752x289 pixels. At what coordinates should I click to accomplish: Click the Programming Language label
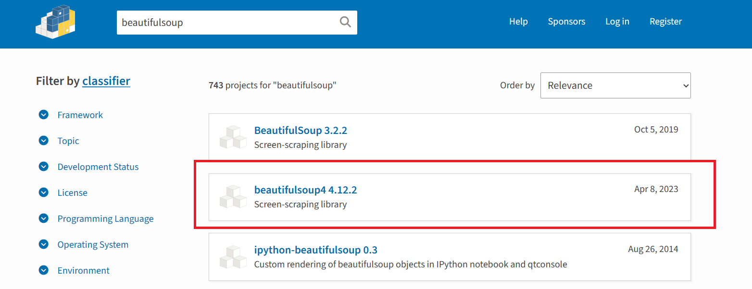point(105,218)
